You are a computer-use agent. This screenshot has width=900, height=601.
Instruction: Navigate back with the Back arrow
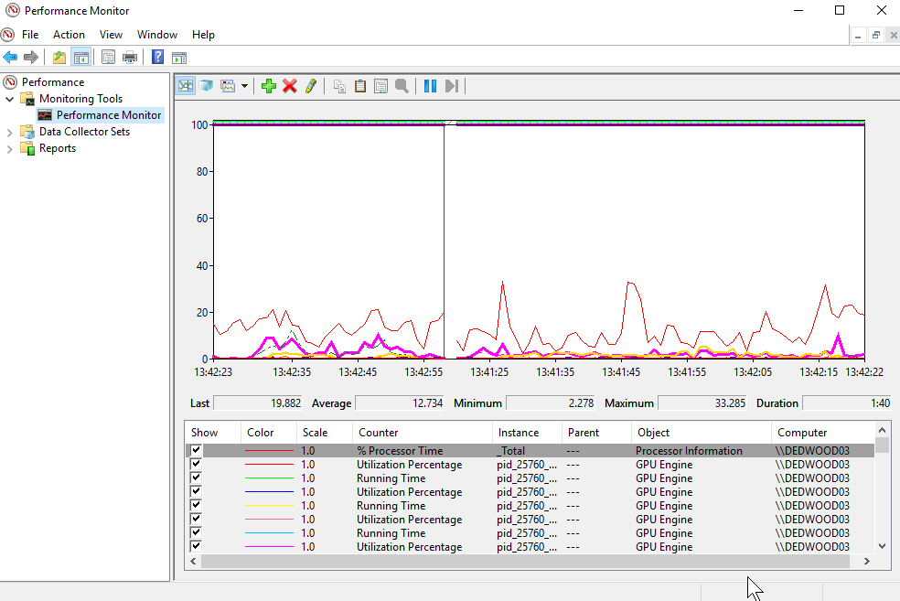point(9,56)
